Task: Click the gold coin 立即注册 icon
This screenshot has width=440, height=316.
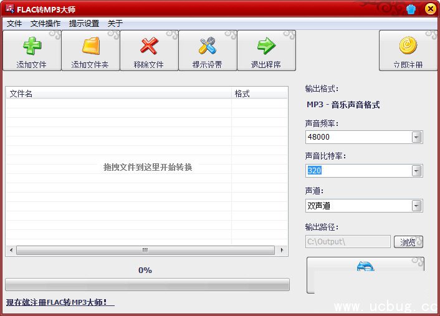Action: [x=408, y=45]
